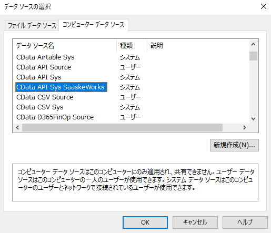Select コンピューター データ ソース tab
Viewport: 271px width, 233px height.
click(x=93, y=25)
